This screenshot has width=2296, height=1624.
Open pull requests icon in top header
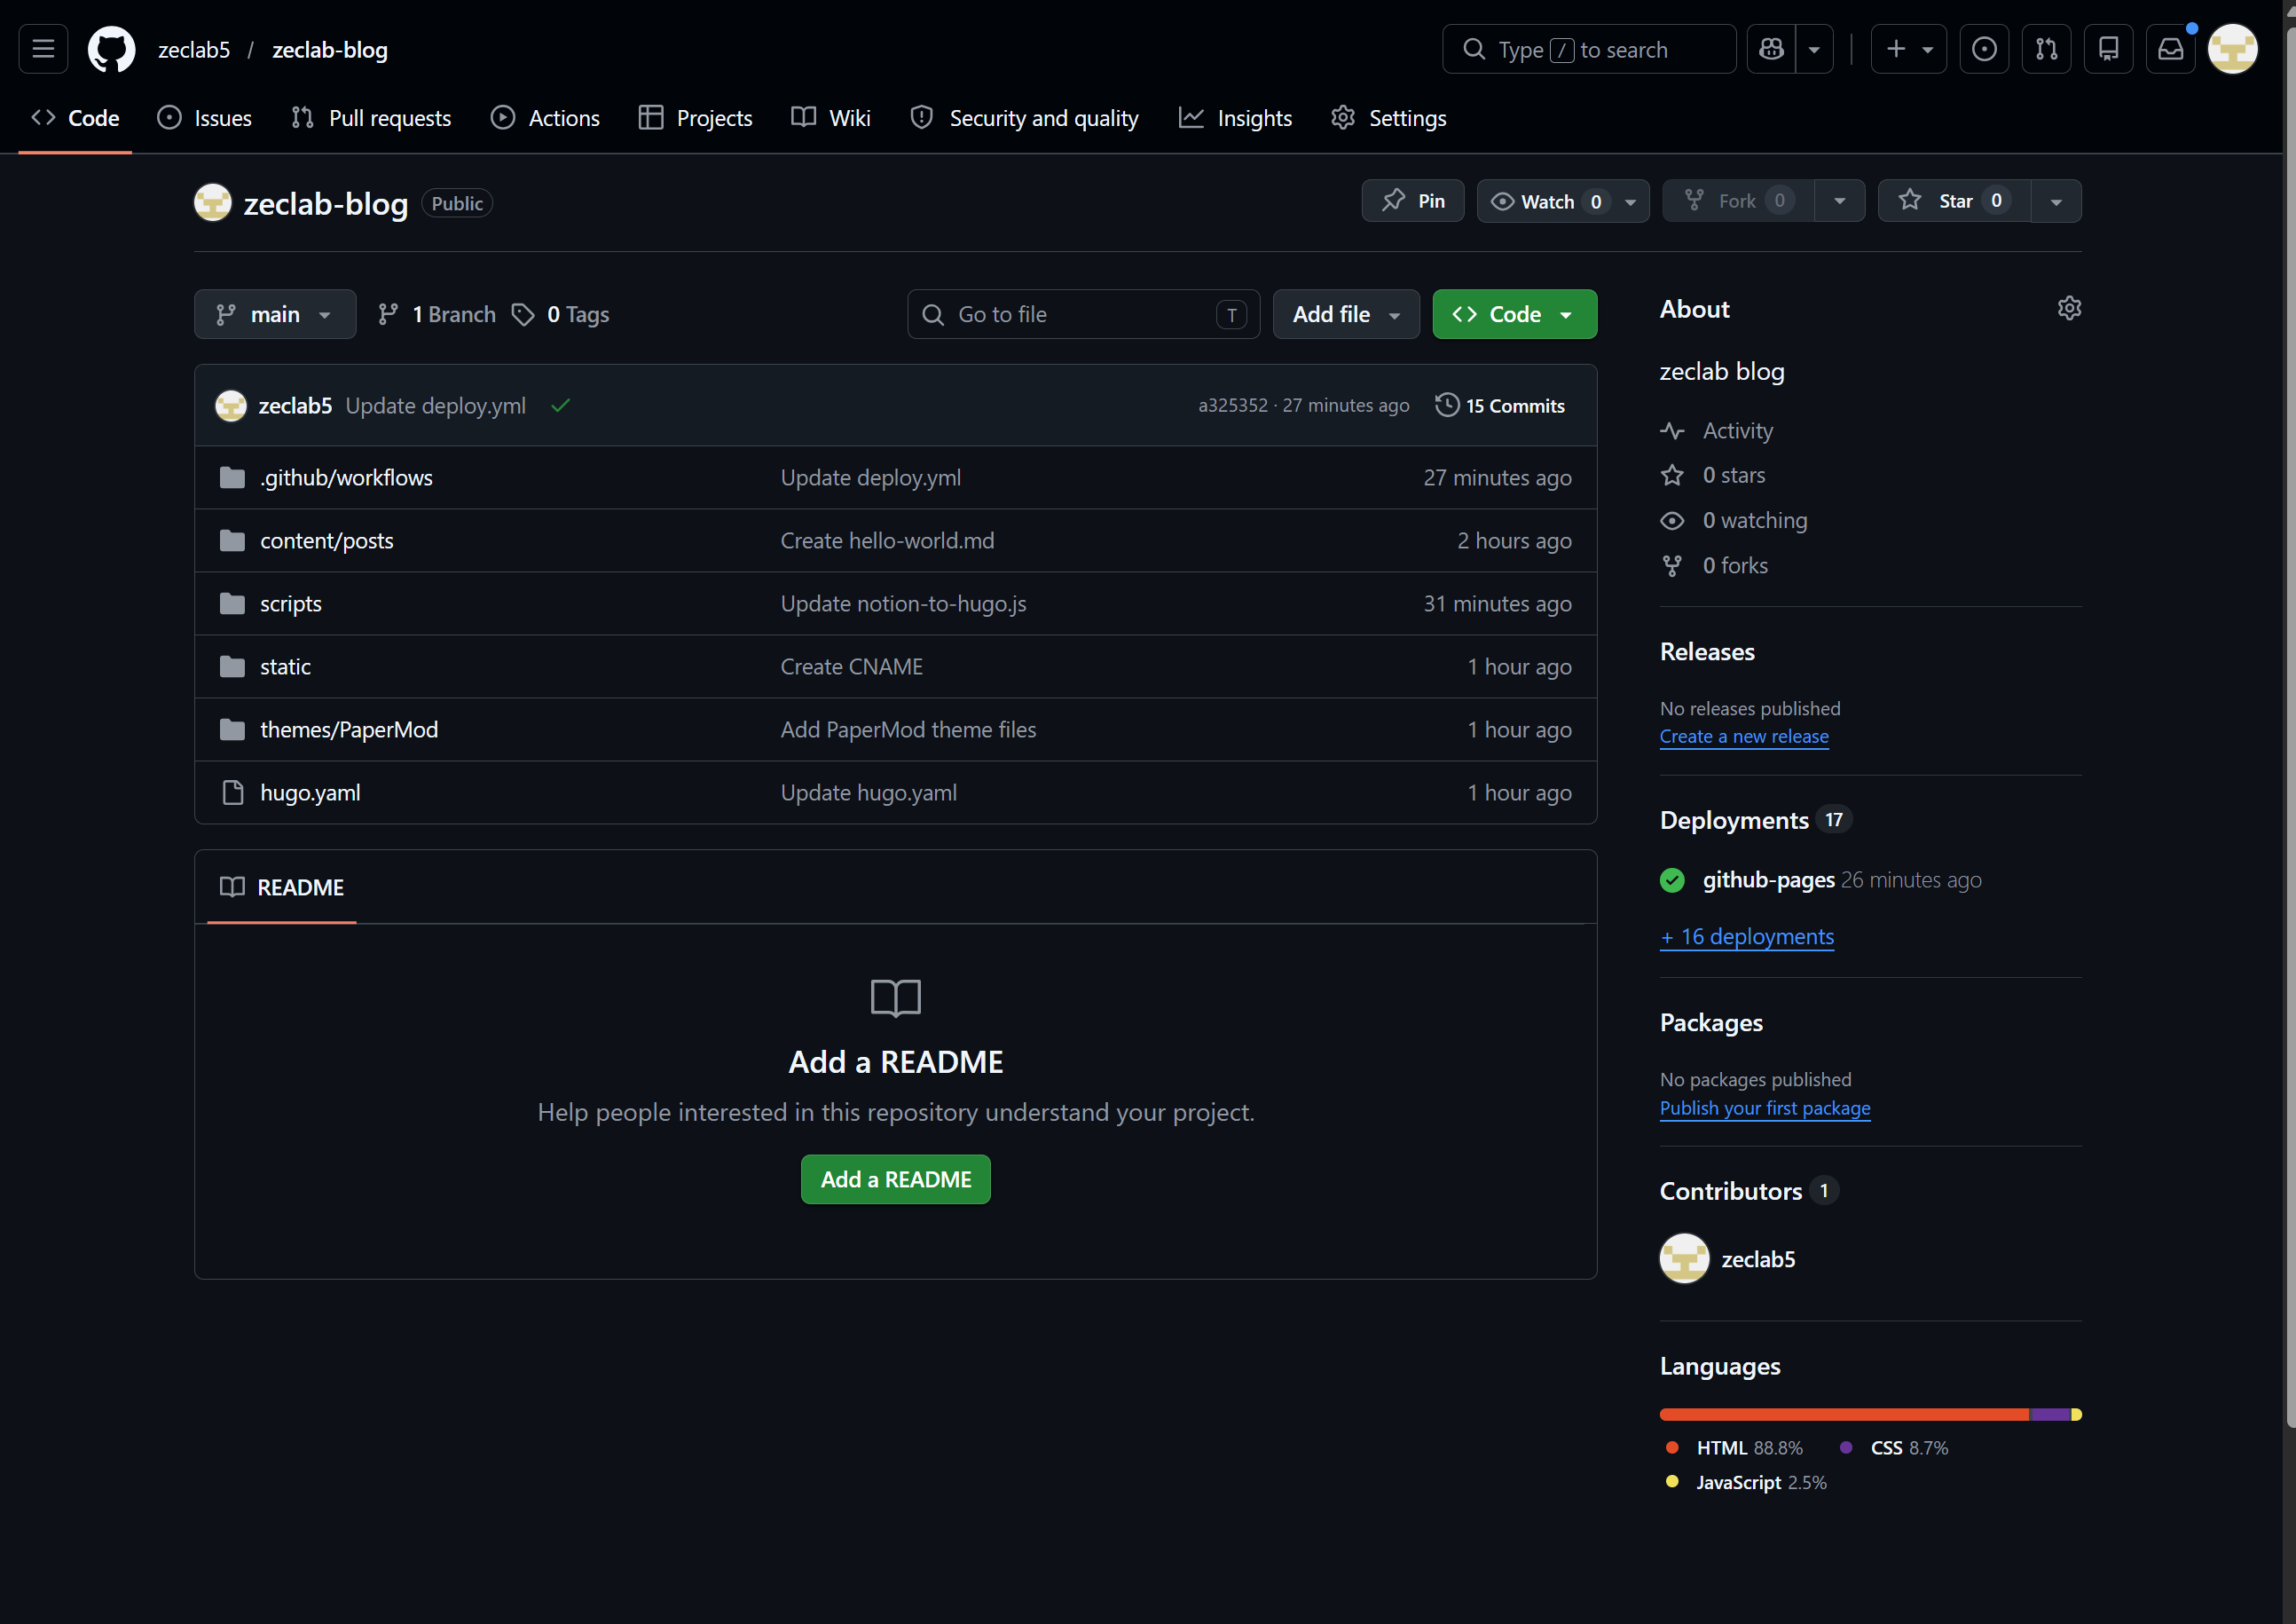click(2046, 49)
